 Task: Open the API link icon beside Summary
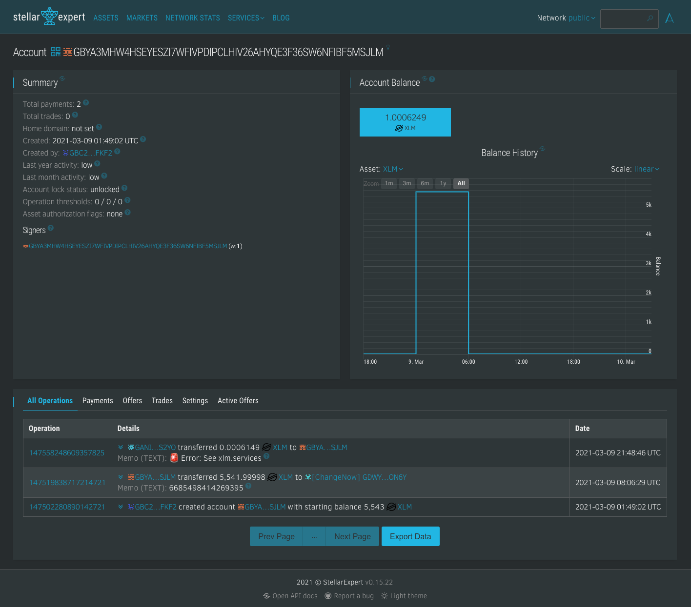tap(62, 78)
